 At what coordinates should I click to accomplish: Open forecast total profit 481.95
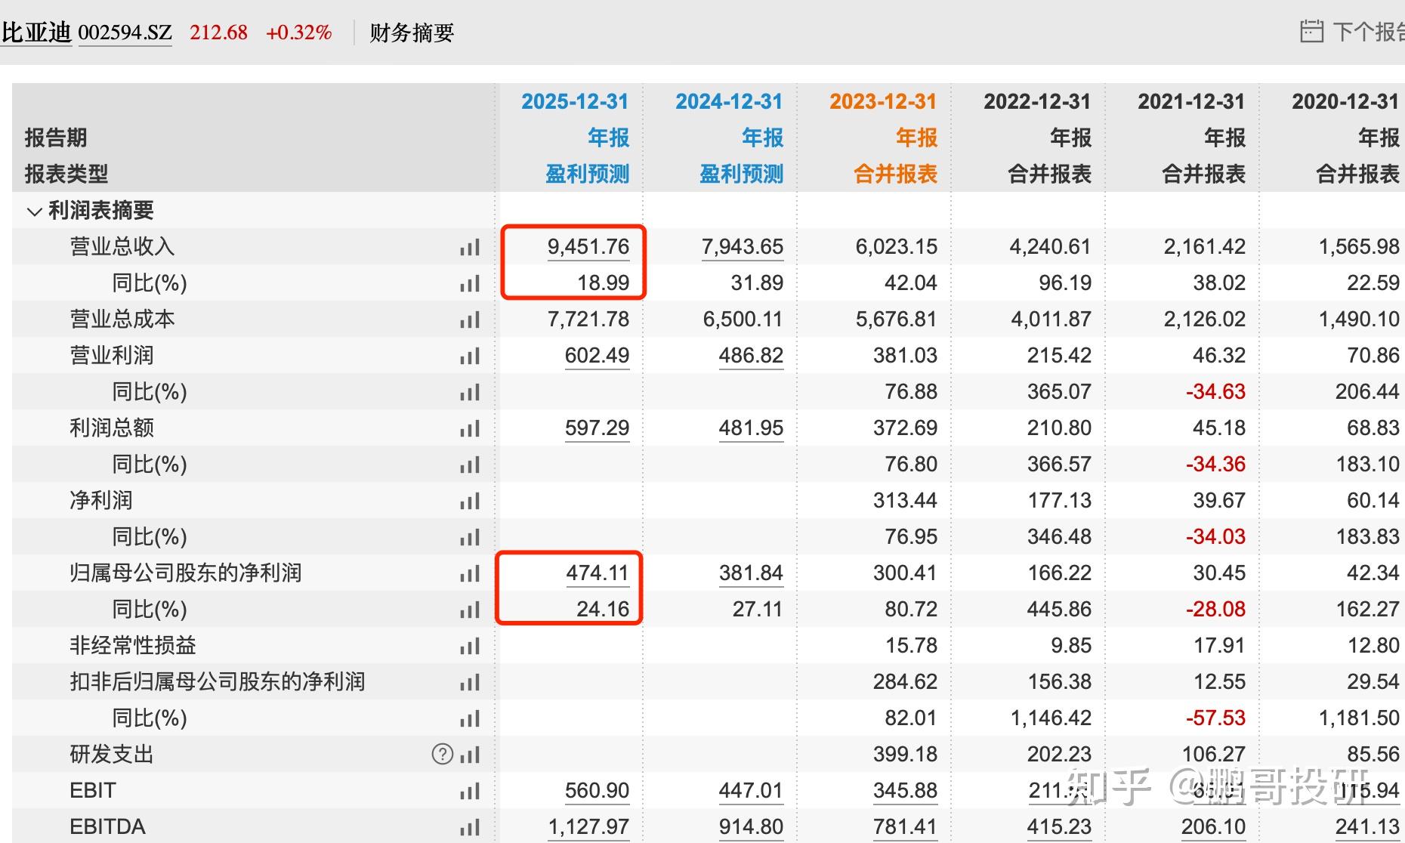pos(751,428)
